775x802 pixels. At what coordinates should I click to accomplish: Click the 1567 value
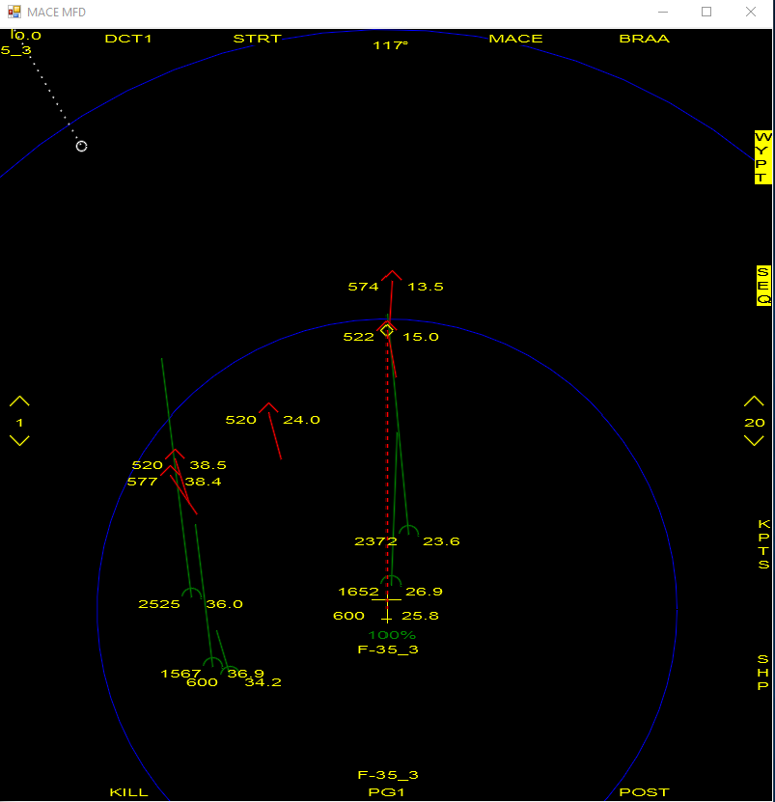tap(180, 675)
